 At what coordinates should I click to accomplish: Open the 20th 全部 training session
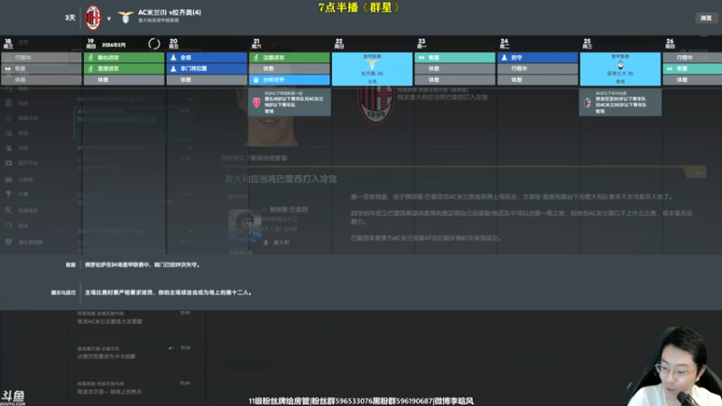coord(207,58)
